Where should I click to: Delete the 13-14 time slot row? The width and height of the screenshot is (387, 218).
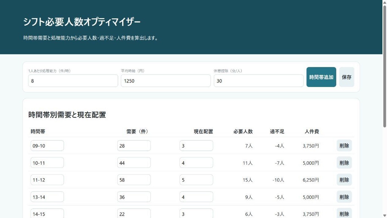point(344,197)
